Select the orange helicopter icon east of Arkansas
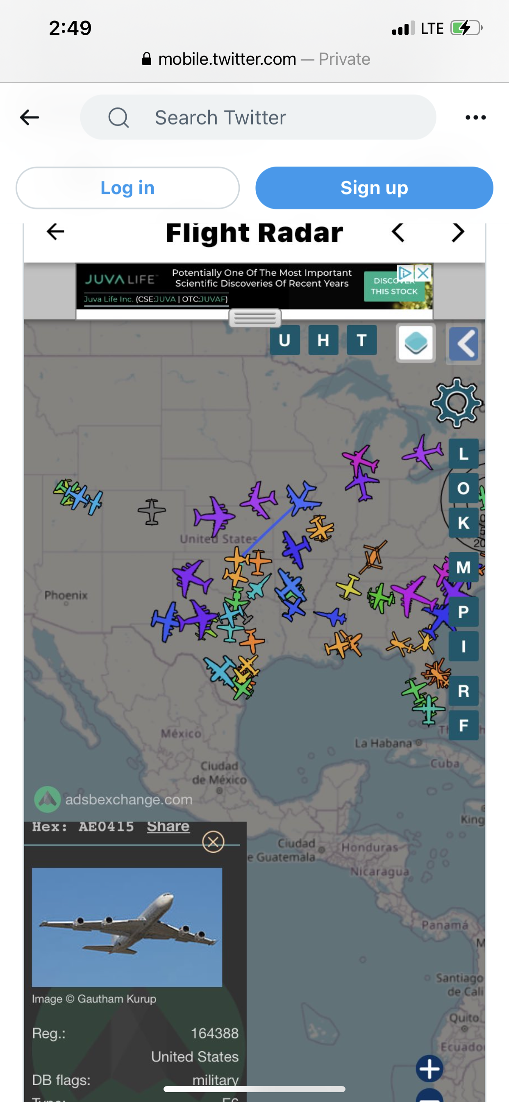The image size is (509, 1102). [x=373, y=557]
